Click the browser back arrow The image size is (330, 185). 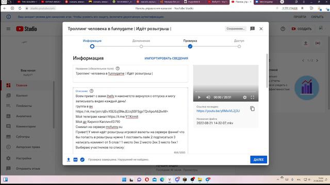pyautogui.click(x=5, y=8)
